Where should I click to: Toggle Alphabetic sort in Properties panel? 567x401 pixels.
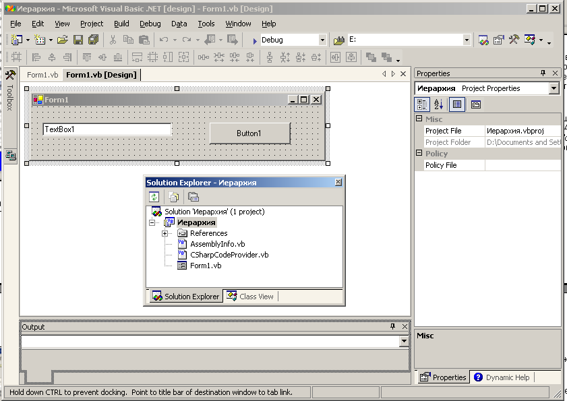(439, 105)
